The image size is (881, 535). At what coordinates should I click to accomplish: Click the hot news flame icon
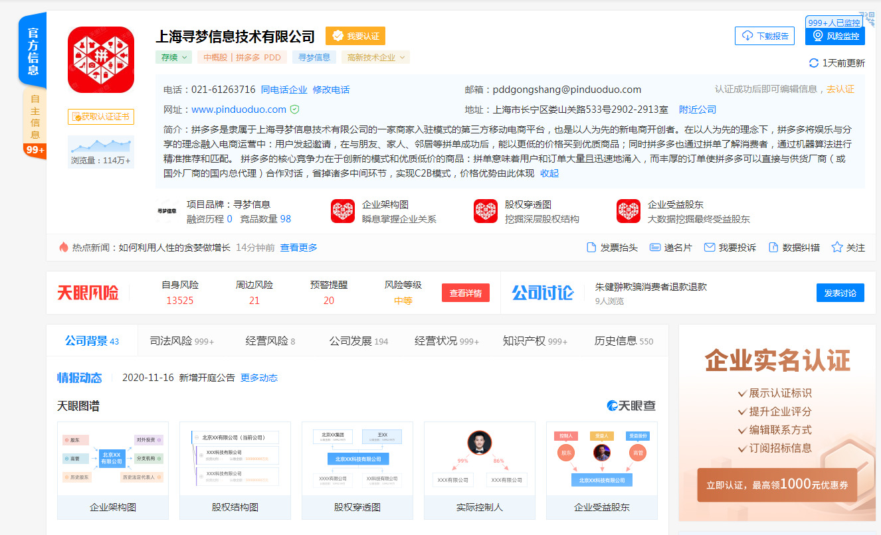pyautogui.click(x=64, y=248)
